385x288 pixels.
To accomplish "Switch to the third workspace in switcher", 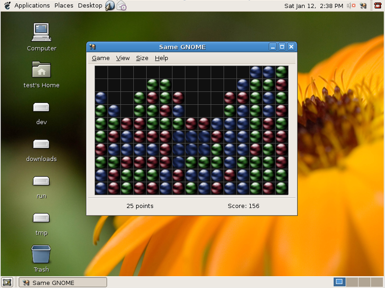I will (364, 282).
